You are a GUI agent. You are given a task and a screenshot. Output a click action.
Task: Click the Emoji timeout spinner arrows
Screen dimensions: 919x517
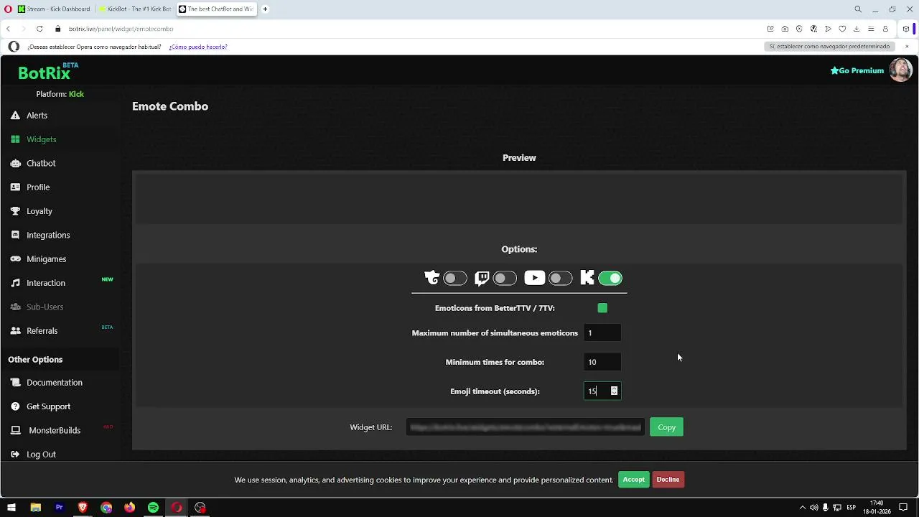614,391
